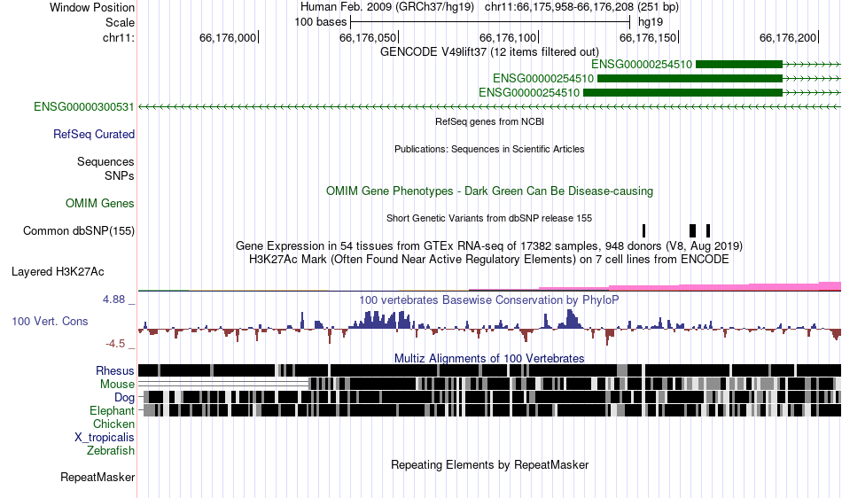
Task: Click the Dog alignment row bar
Action: [492, 397]
